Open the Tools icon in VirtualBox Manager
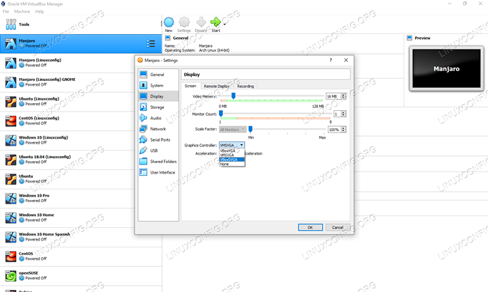 coord(11,24)
